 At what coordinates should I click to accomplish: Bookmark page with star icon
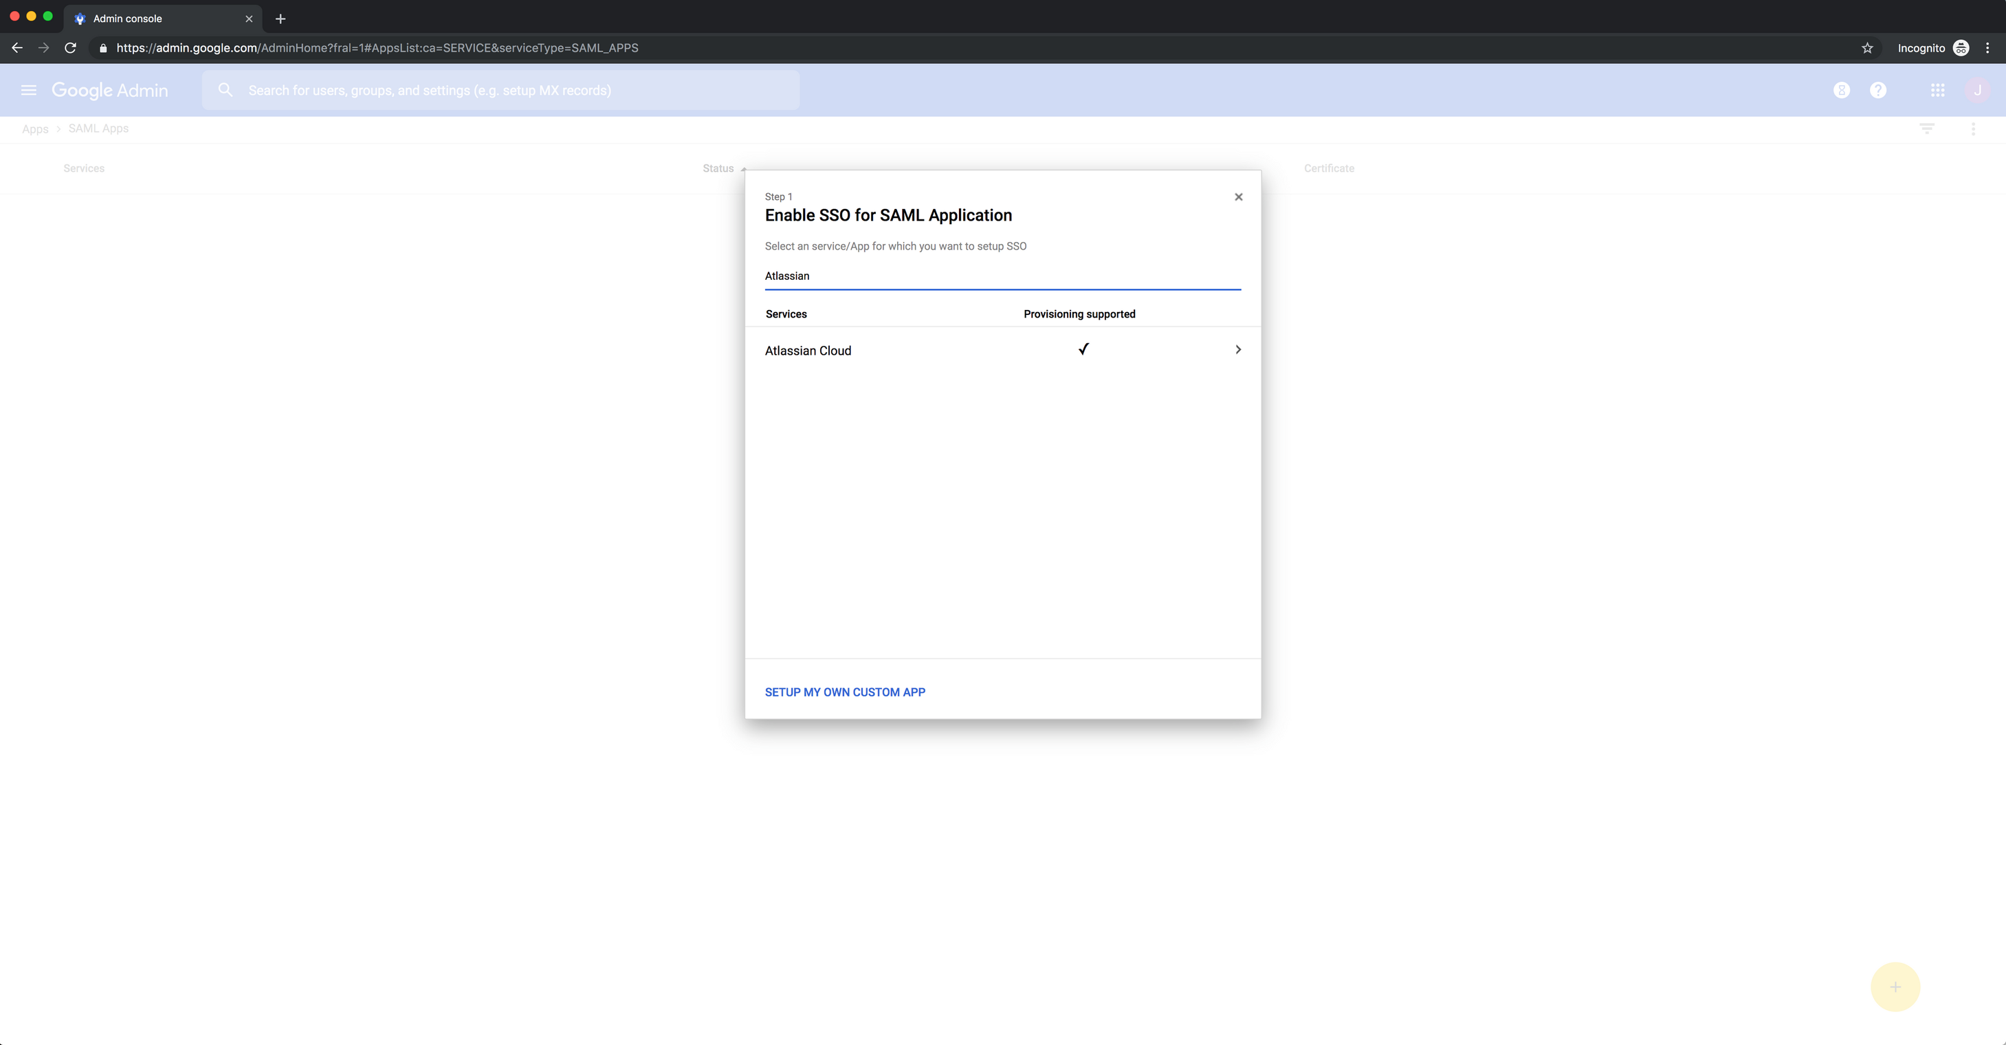[x=1866, y=48]
